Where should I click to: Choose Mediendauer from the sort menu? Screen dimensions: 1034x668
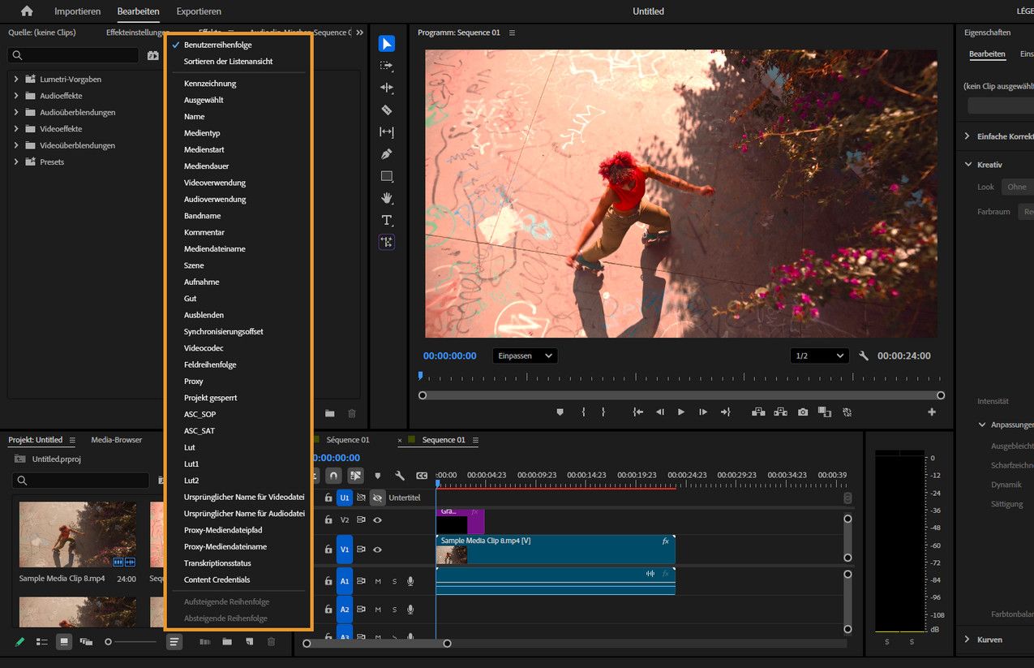click(206, 166)
